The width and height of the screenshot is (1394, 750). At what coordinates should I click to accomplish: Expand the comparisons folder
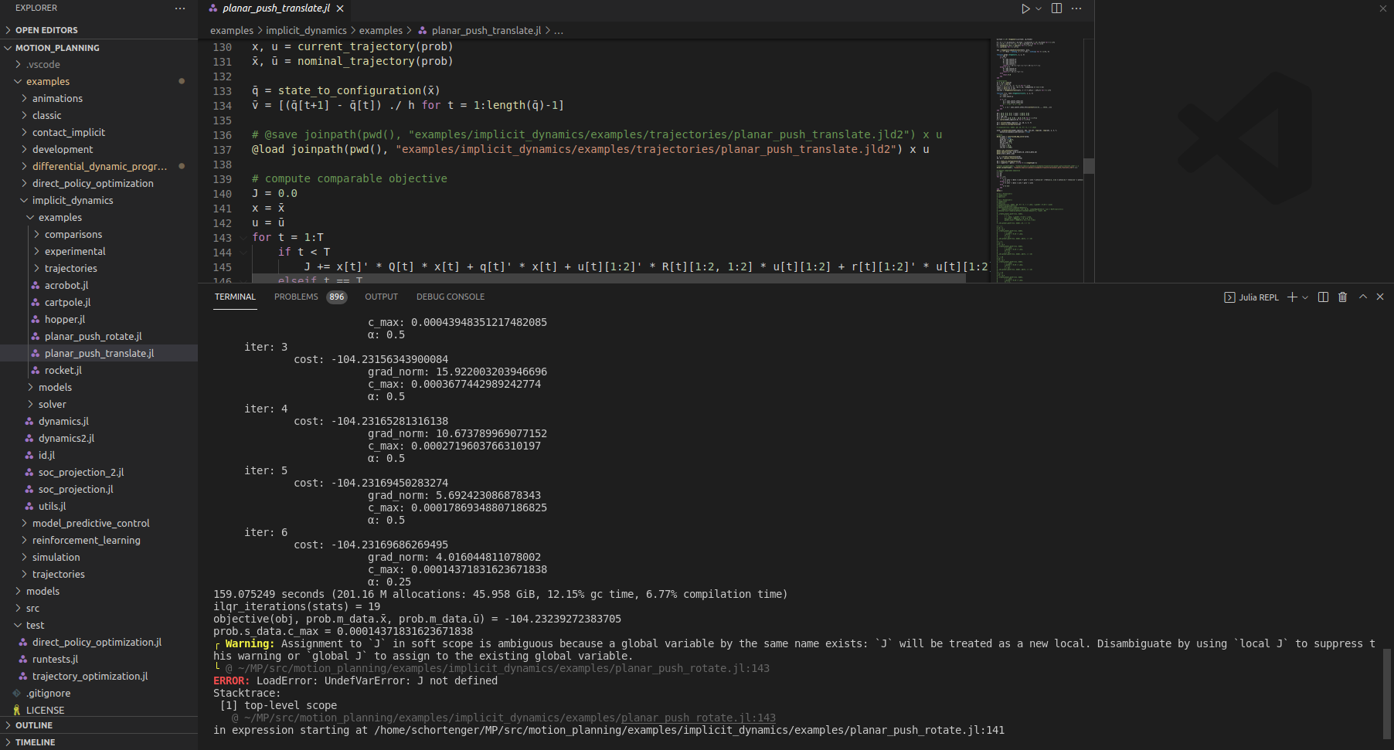(99, 235)
